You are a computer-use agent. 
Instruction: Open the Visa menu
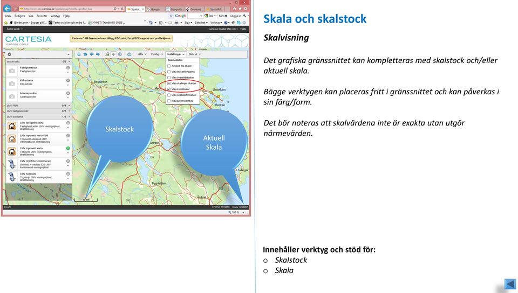31,16
